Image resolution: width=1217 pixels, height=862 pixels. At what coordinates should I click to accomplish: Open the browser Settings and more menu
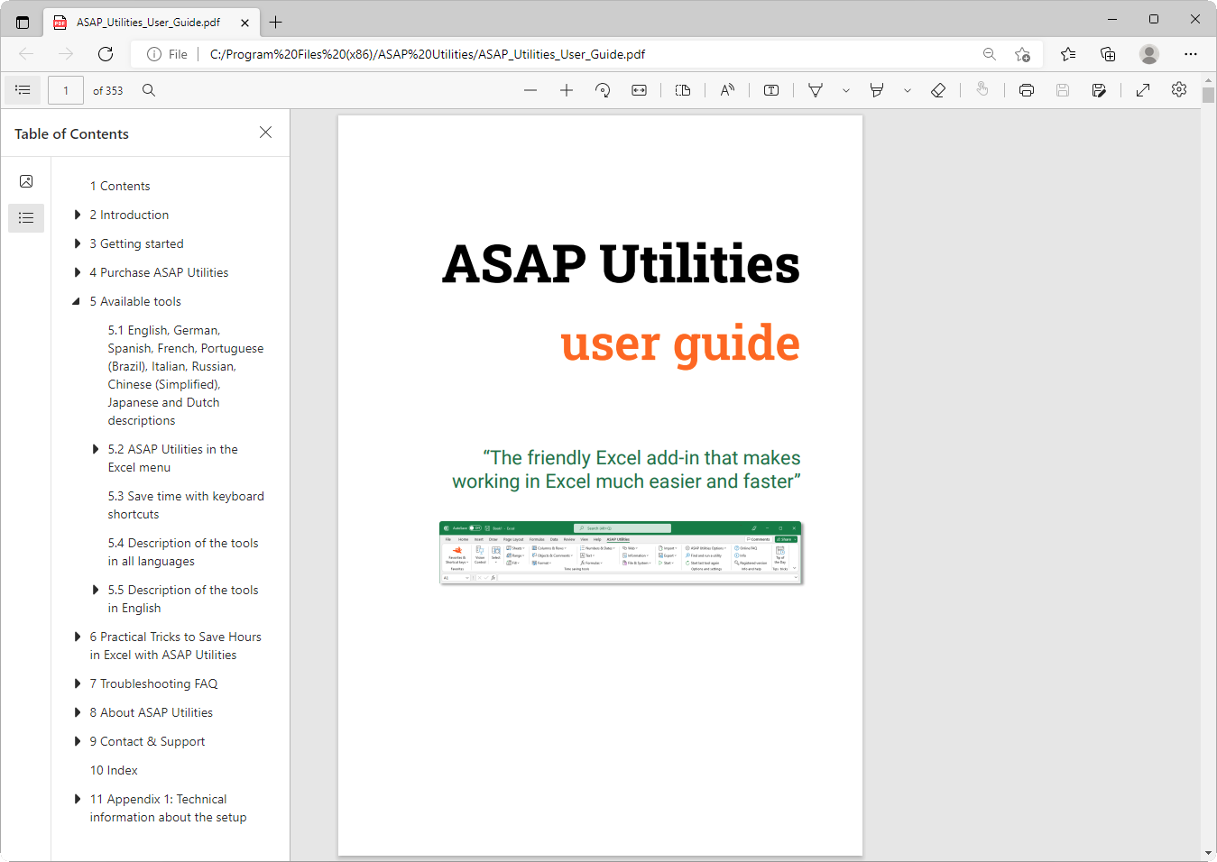(x=1191, y=54)
